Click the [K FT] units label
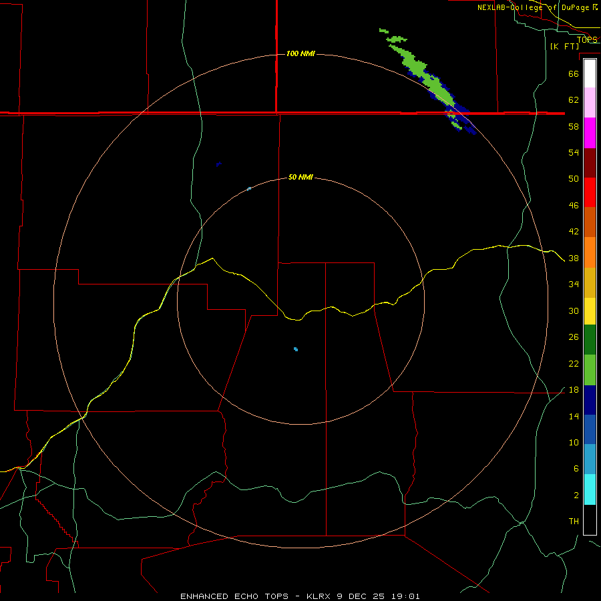This screenshot has width=601, height=601. [x=564, y=46]
